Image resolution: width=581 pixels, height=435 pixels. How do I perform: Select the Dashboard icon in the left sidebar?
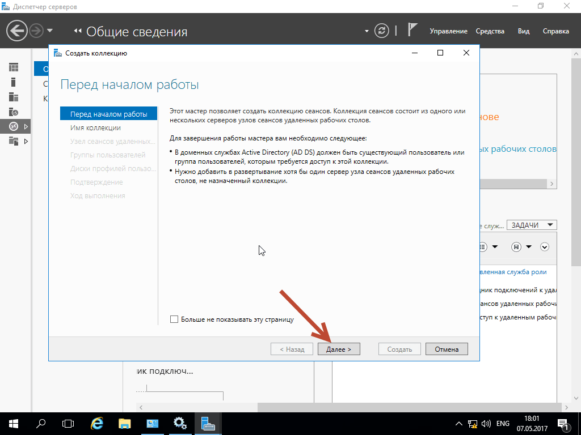tap(14, 67)
